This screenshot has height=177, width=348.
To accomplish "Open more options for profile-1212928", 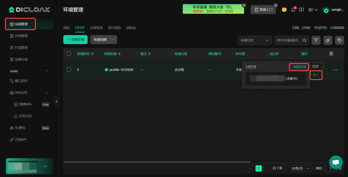I will pyautogui.click(x=335, y=70).
